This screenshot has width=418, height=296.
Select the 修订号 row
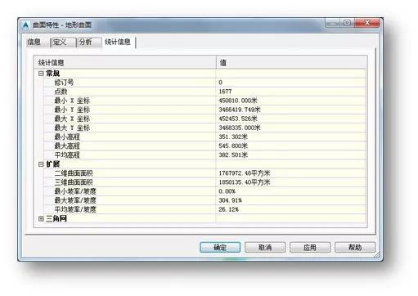point(205,83)
